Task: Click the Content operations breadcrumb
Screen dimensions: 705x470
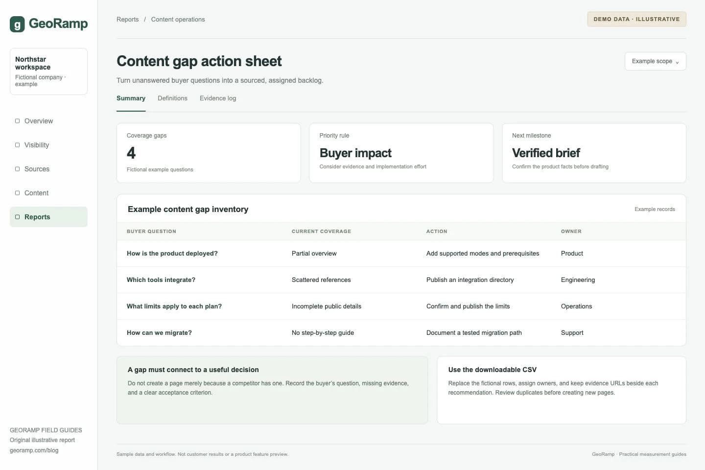Action: click(x=178, y=20)
